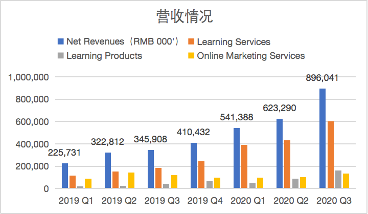This screenshot has width=368, height=214.
Task: Click the orange Learning Services legend swatch
Action: (x=191, y=42)
